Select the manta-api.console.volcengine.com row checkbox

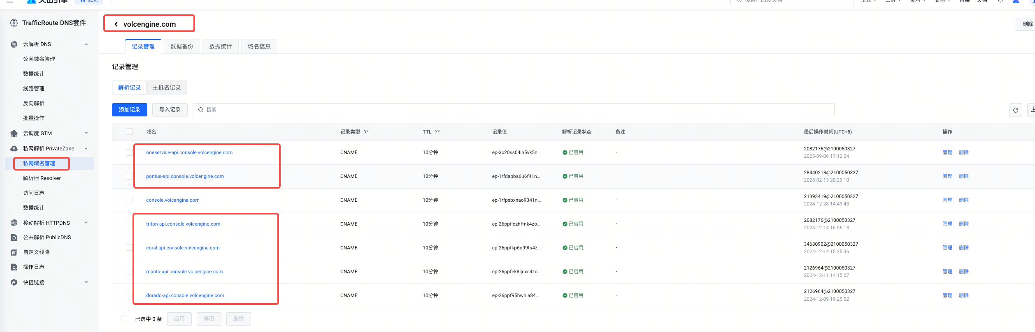click(x=129, y=272)
